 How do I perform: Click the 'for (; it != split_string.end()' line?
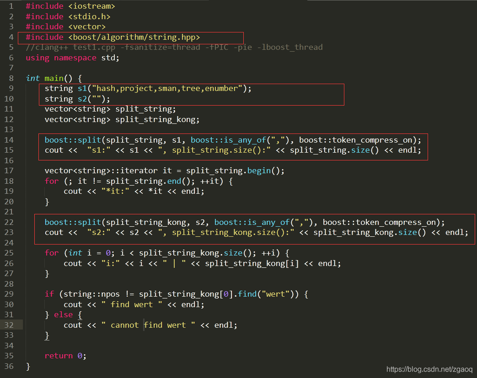pos(139,181)
